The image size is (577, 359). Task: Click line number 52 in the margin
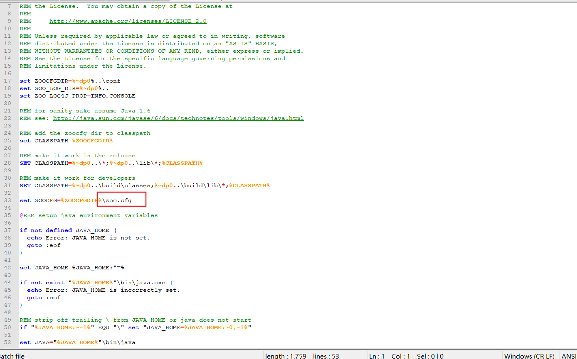click(7, 342)
